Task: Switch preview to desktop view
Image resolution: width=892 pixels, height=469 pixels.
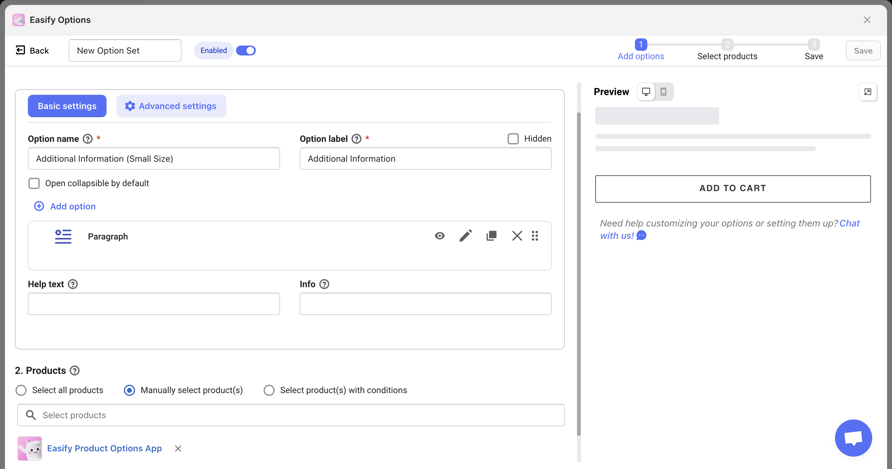Action: coord(646,92)
